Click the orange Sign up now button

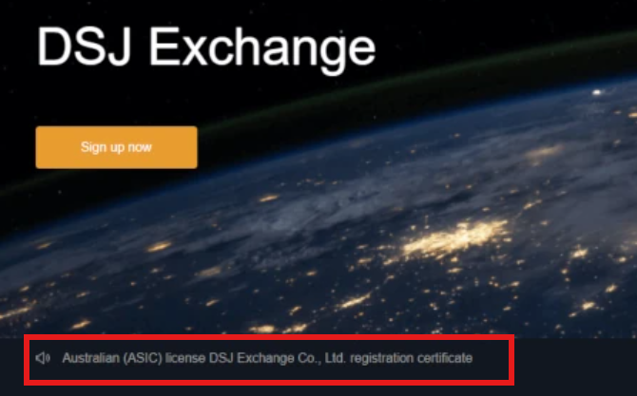click(x=117, y=147)
